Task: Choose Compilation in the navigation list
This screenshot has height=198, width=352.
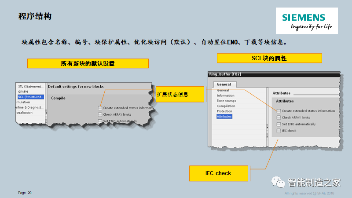Action: 226,106
